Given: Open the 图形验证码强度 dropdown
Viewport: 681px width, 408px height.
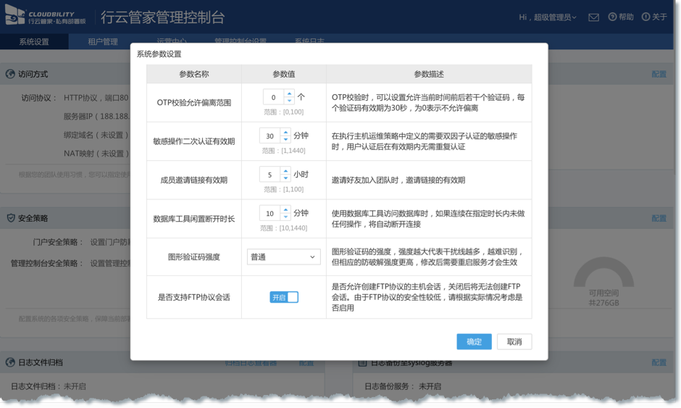Looking at the screenshot, I should [283, 257].
